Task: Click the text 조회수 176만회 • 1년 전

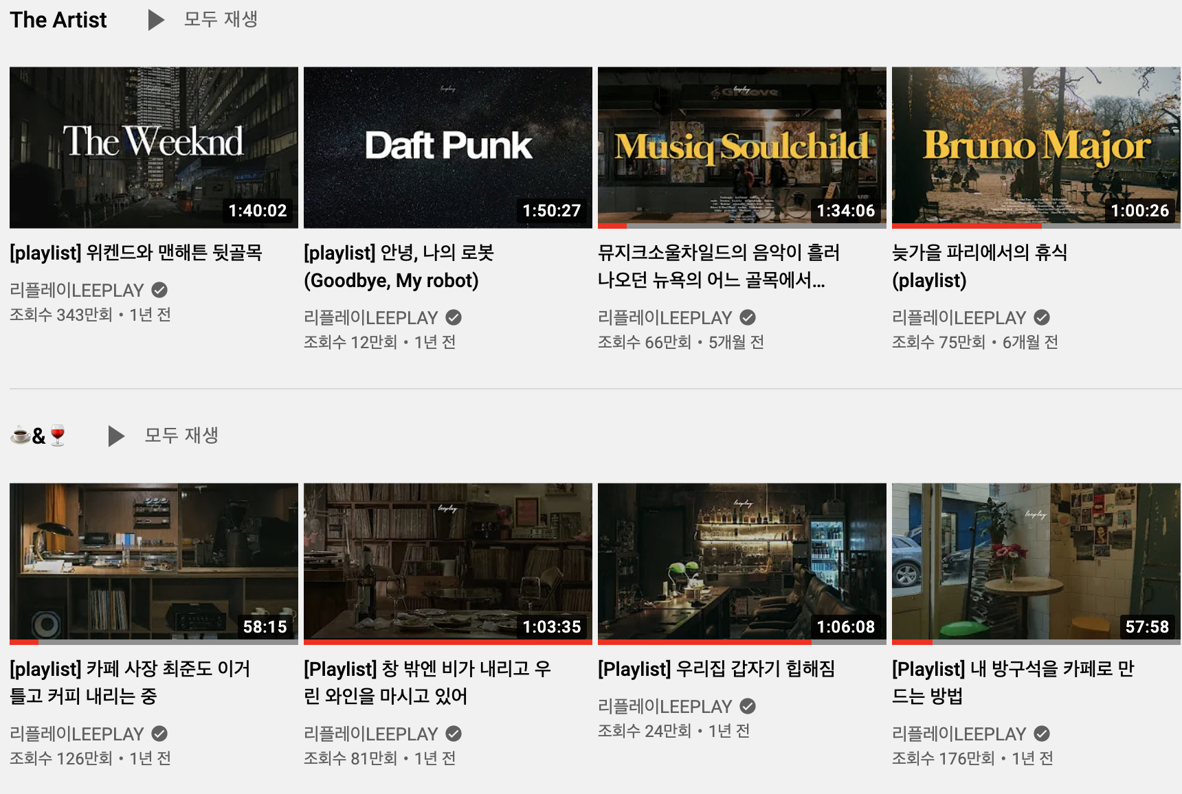Action: 972,758
